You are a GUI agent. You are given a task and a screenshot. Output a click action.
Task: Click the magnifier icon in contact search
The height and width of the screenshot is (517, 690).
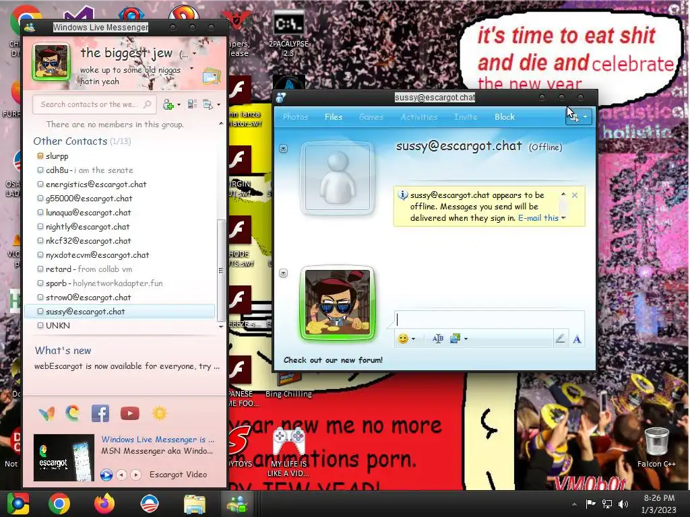tap(148, 104)
